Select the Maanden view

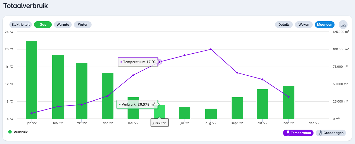[x=325, y=25]
